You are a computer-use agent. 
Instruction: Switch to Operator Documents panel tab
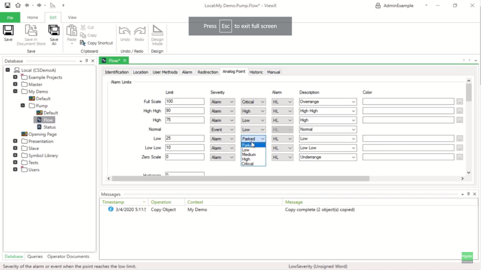(68, 256)
